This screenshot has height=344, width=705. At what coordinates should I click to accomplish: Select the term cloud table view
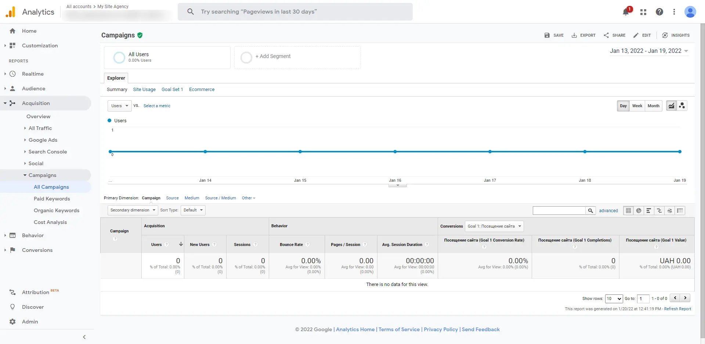coord(670,210)
